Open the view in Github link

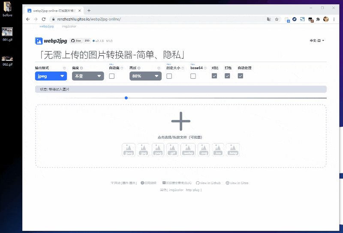click(x=208, y=183)
